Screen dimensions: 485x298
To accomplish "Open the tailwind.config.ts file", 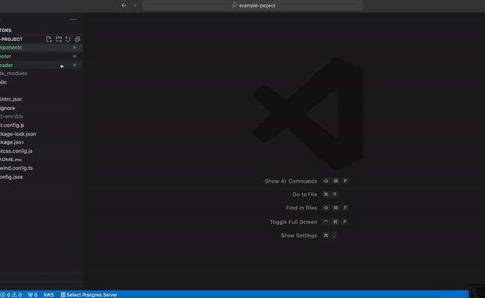I will click(42, 168).
